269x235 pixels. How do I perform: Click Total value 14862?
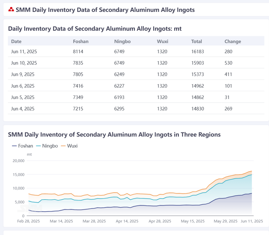pyautogui.click(x=198, y=97)
